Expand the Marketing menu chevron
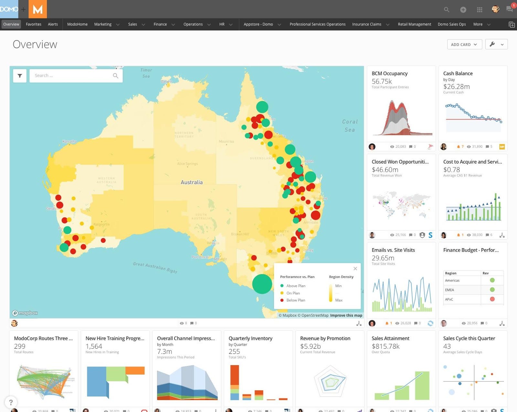The width and height of the screenshot is (517, 412). (118, 25)
